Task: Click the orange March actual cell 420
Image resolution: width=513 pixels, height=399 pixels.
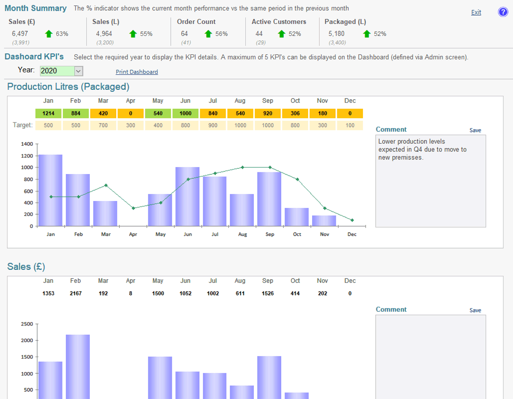Action: pos(103,113)
